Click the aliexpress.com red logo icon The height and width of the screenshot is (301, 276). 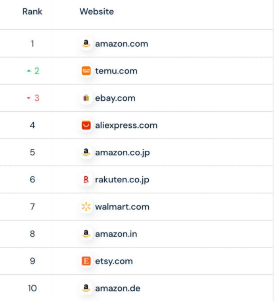point(86,125)
